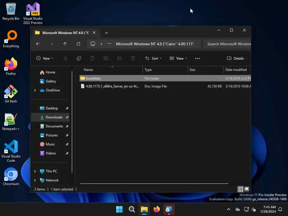Show hidden breadcrumb folders via ellipsis
288x216 pixels.
(109, 44)
